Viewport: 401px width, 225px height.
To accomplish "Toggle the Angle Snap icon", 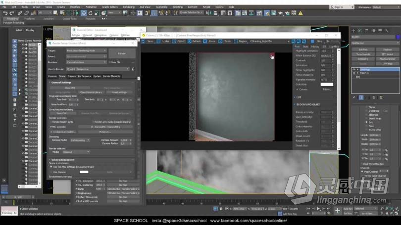I will (x=154, y=13).
